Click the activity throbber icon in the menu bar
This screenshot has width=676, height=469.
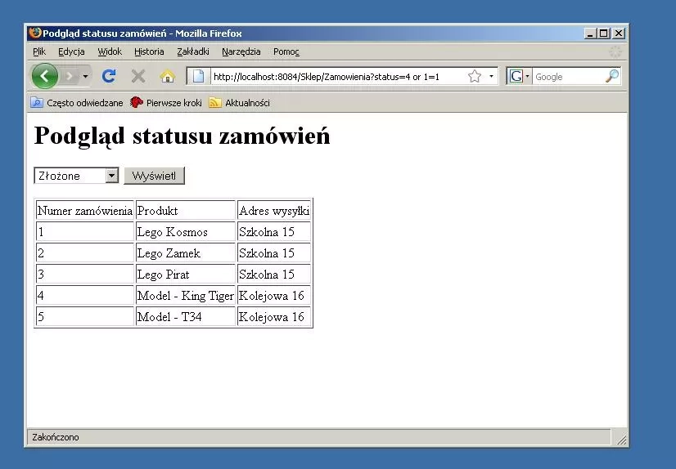615,51
